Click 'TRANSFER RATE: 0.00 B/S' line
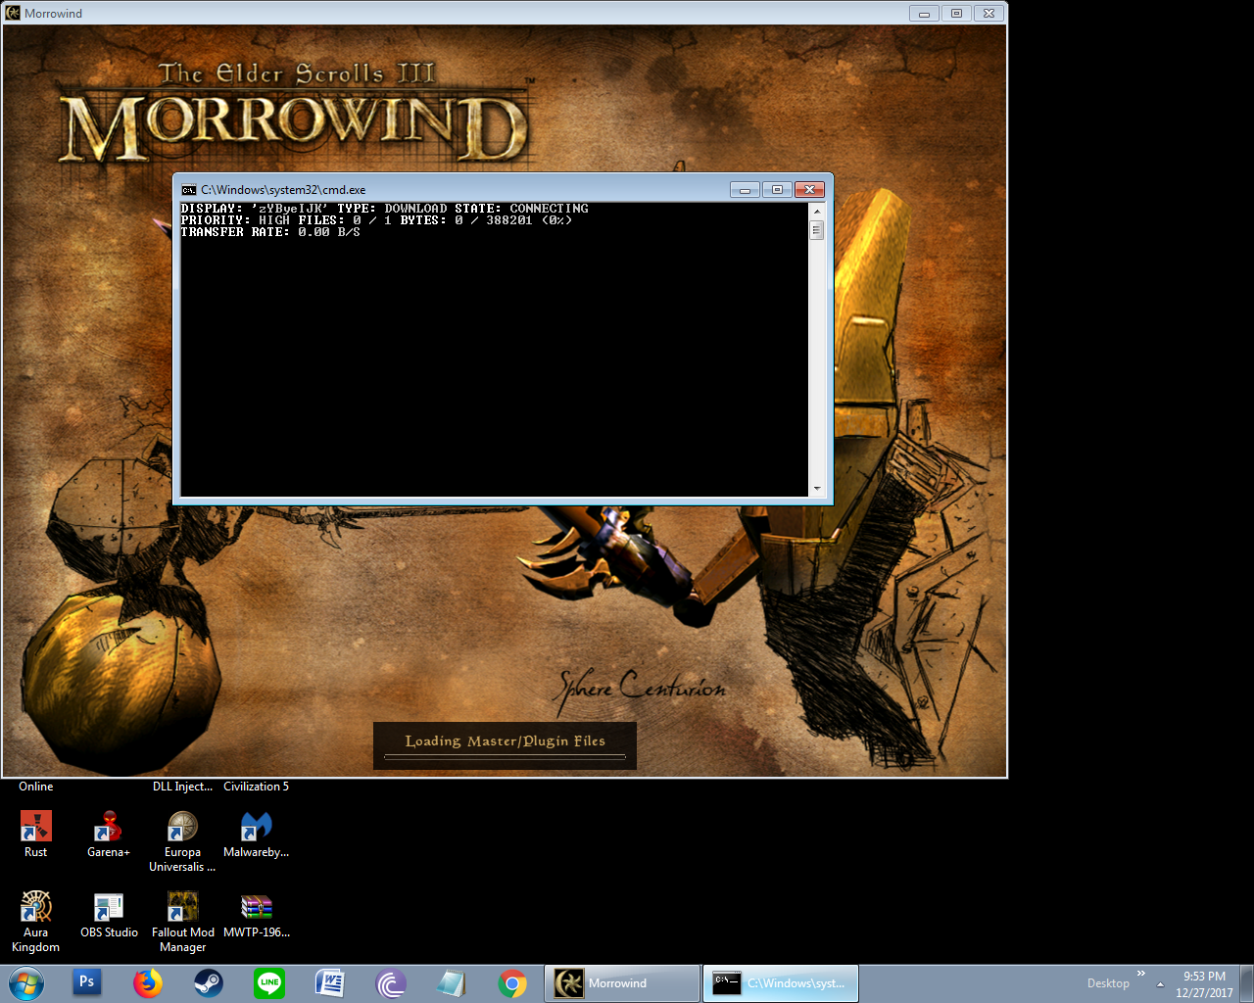 (x=270, y=232)
